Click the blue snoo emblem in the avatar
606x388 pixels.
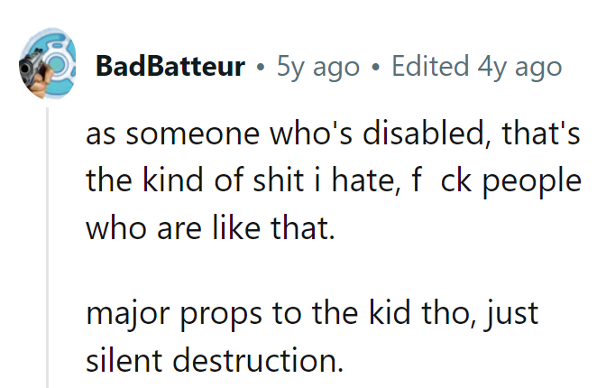point(58,60)
